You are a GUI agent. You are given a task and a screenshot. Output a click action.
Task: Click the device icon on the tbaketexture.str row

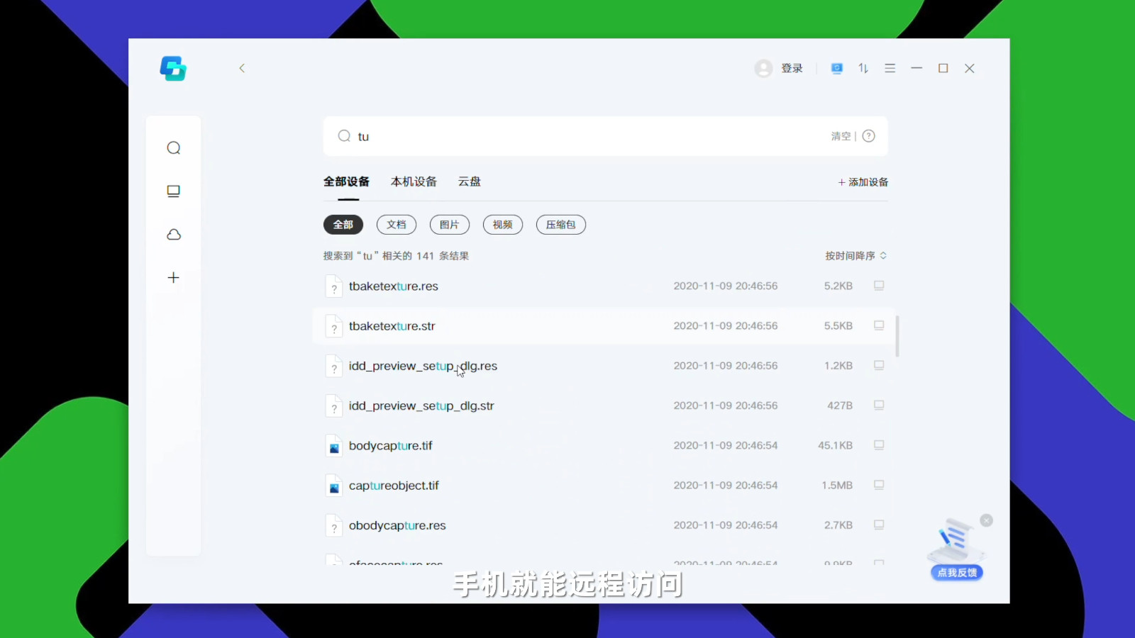point(879,325)
